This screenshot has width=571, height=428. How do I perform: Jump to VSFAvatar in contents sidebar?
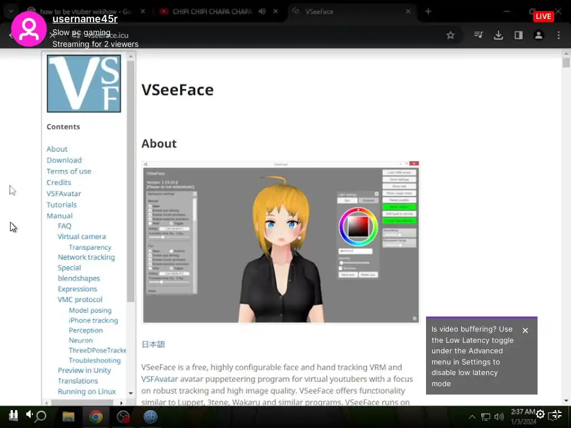coord(64,193)
